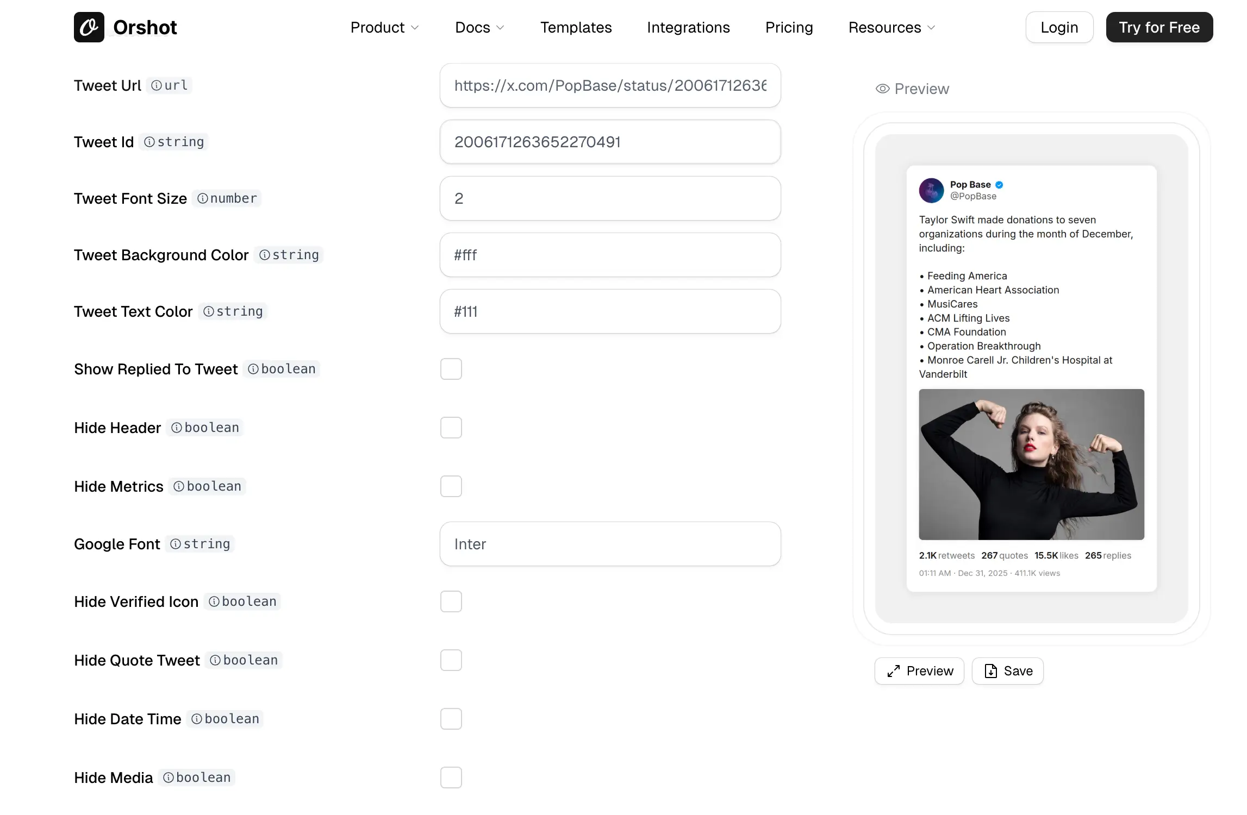The width and height of the screenshot is (1247, 815).
Task: Click info icon beside Tweet Url label
Action: (156, 85)
